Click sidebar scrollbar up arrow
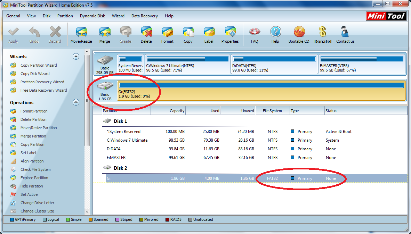Image resolution: width=411 pixels, height=234 pixels. 87,52
